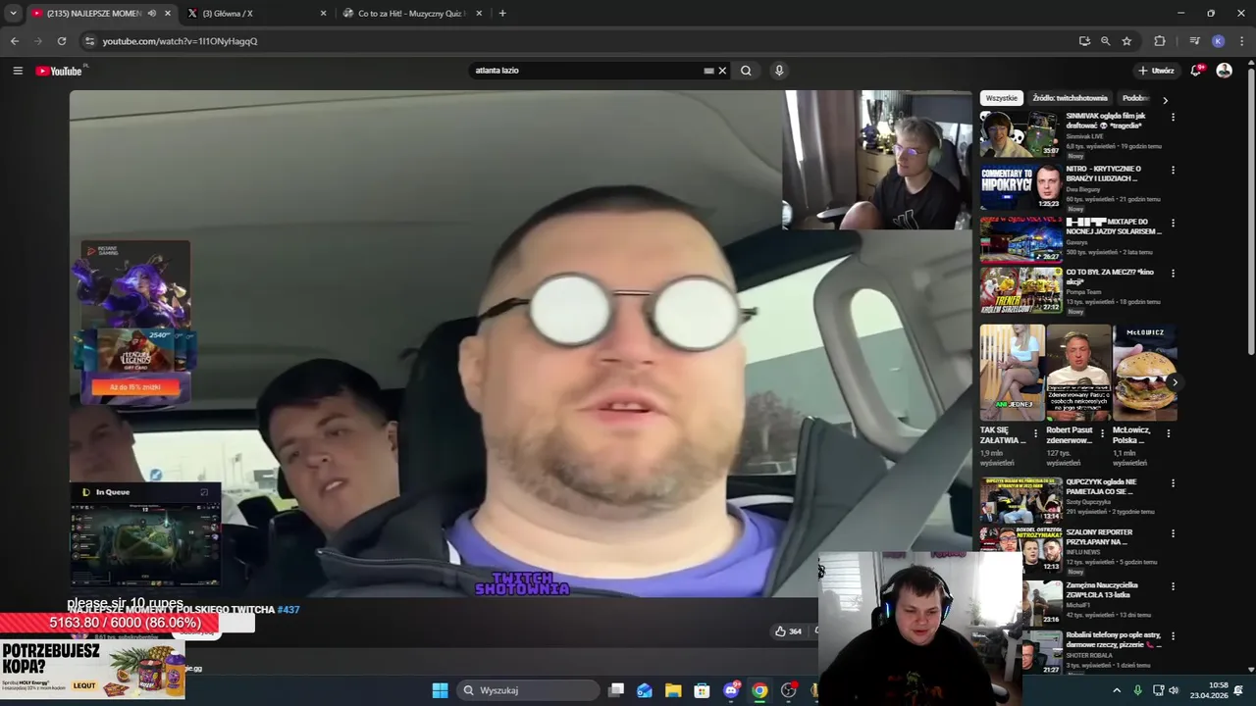
Task: Open Task View on taskbar
Action: 616,690
